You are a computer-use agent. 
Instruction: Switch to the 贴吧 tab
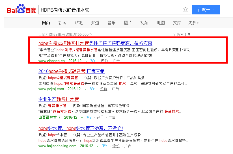click(x=79, y=23)
